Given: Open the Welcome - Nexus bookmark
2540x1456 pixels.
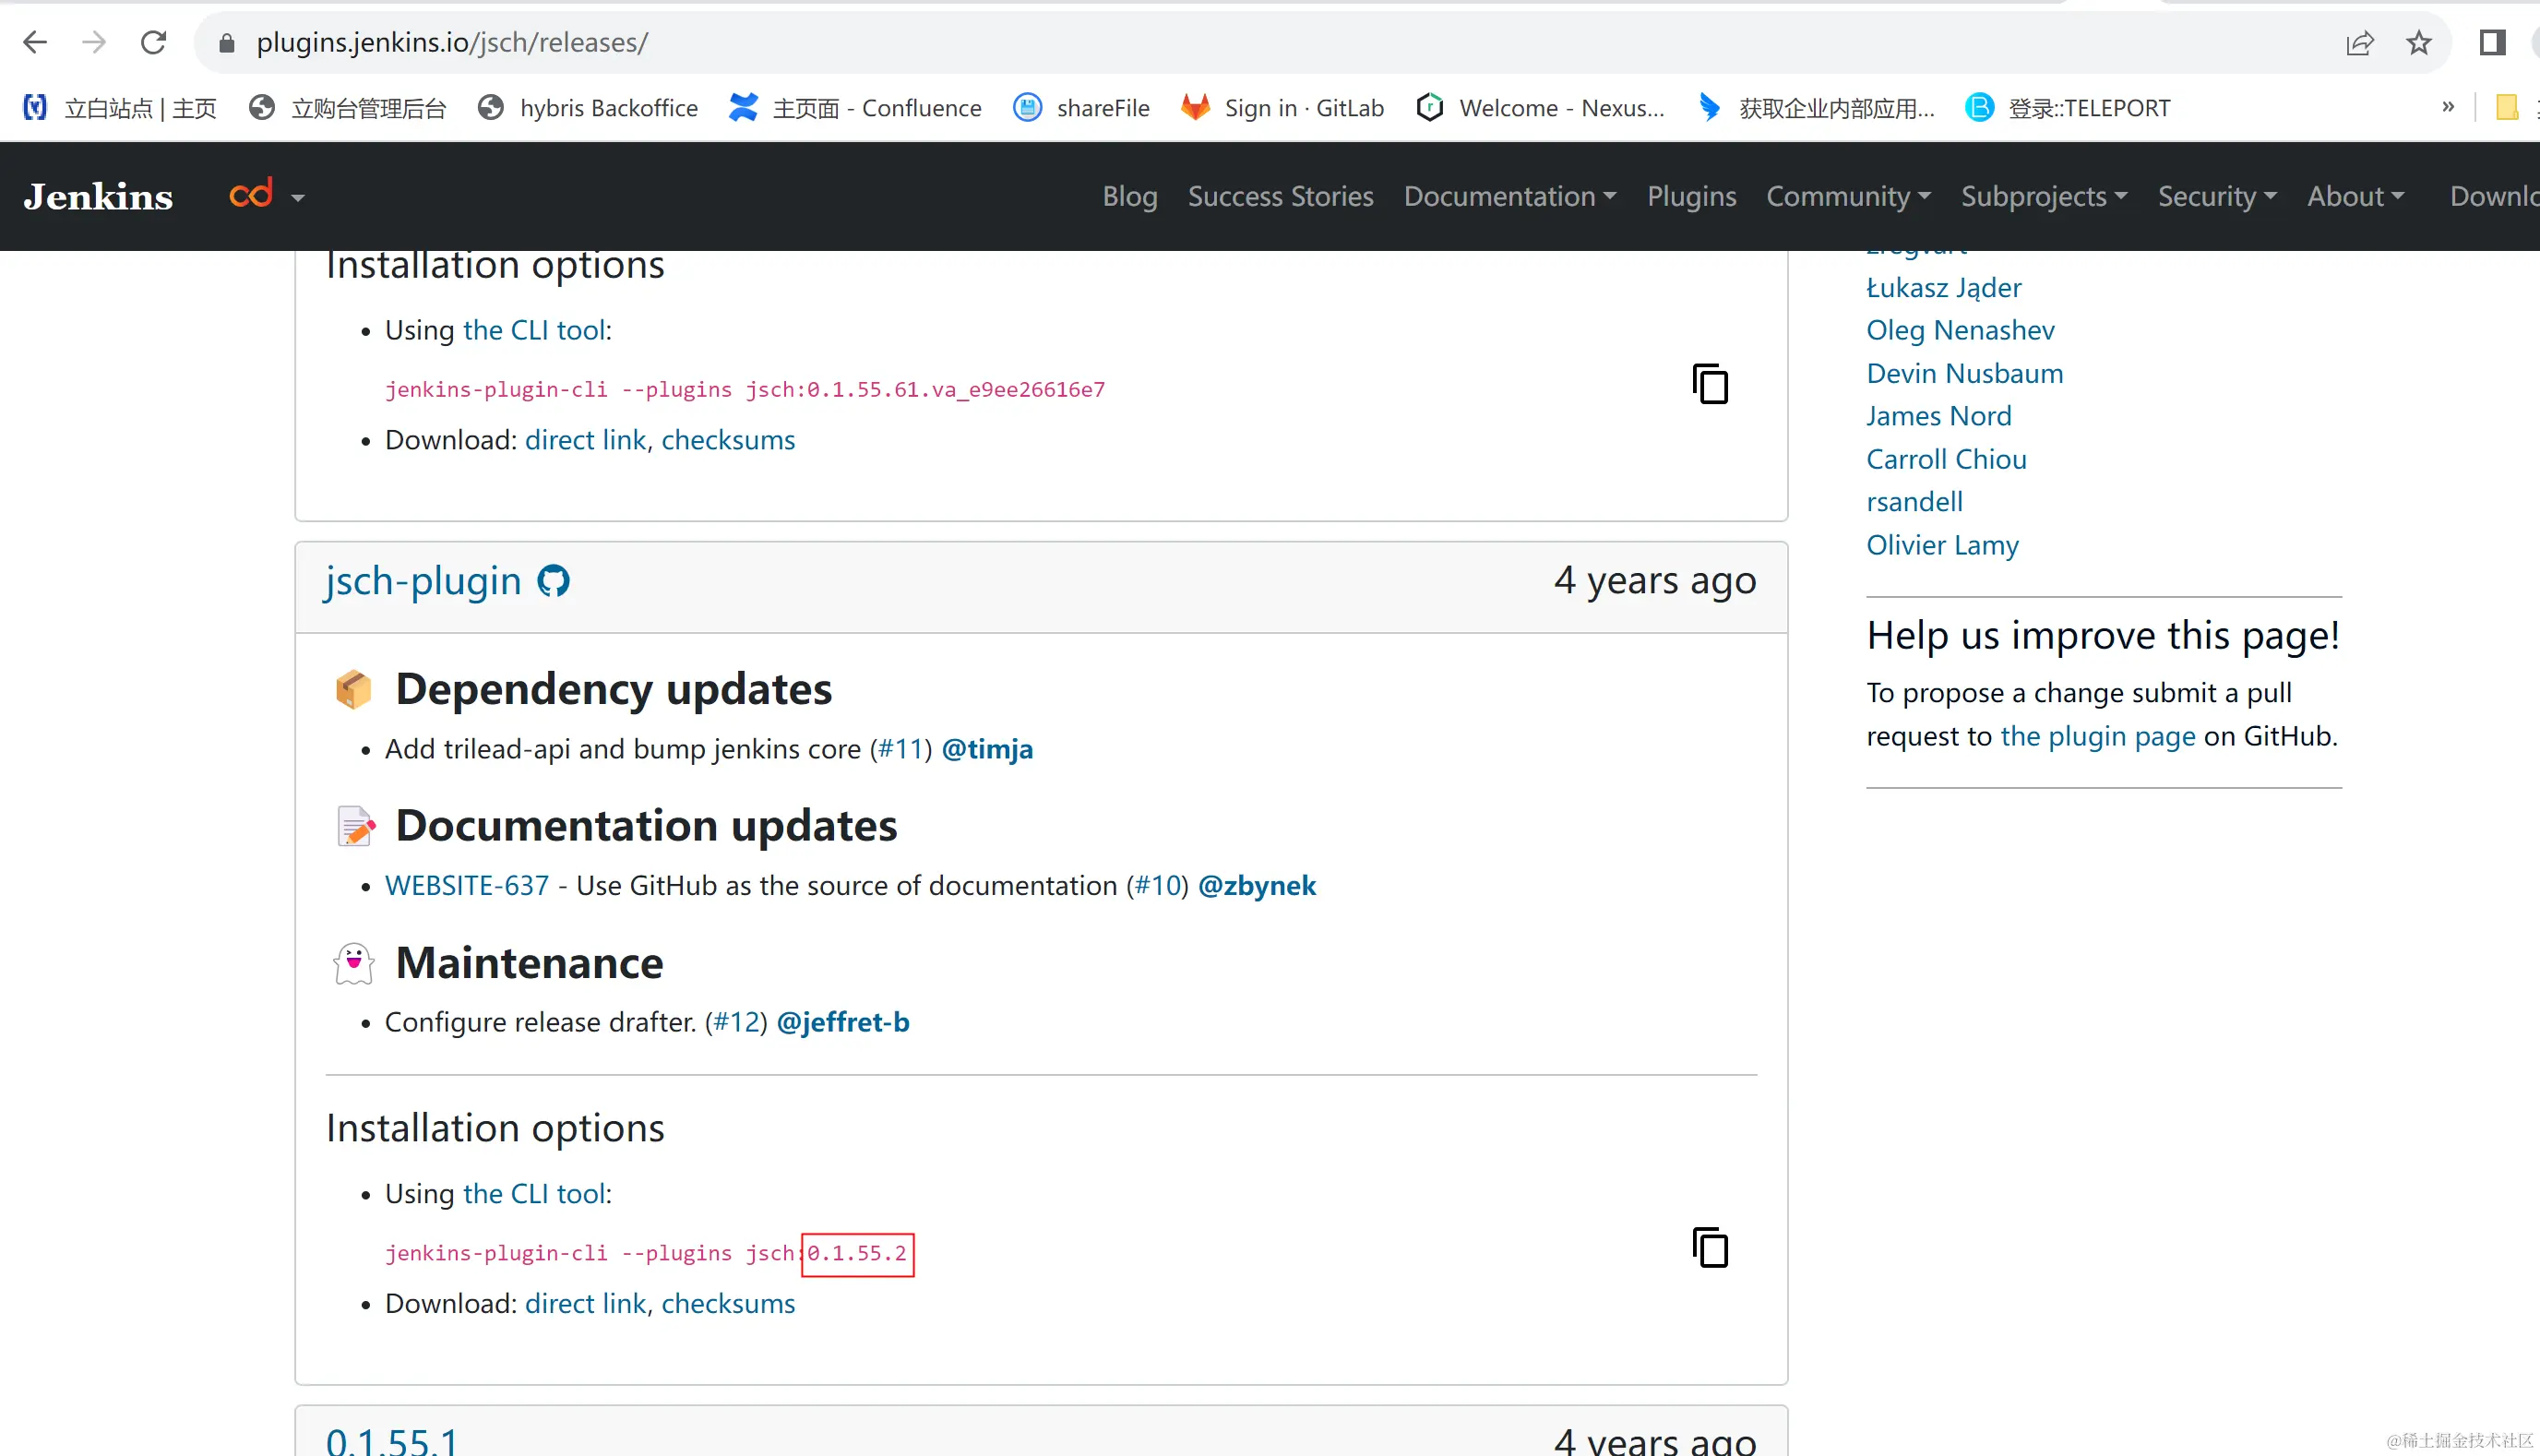Looking at the screenshot, I should click(x=1541, y=108).
